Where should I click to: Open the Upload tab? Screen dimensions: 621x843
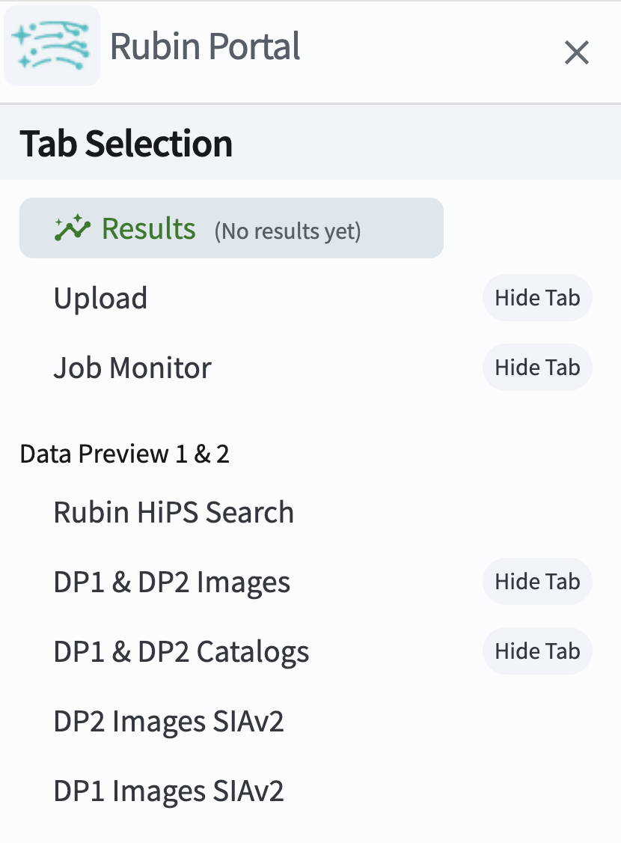100,298
